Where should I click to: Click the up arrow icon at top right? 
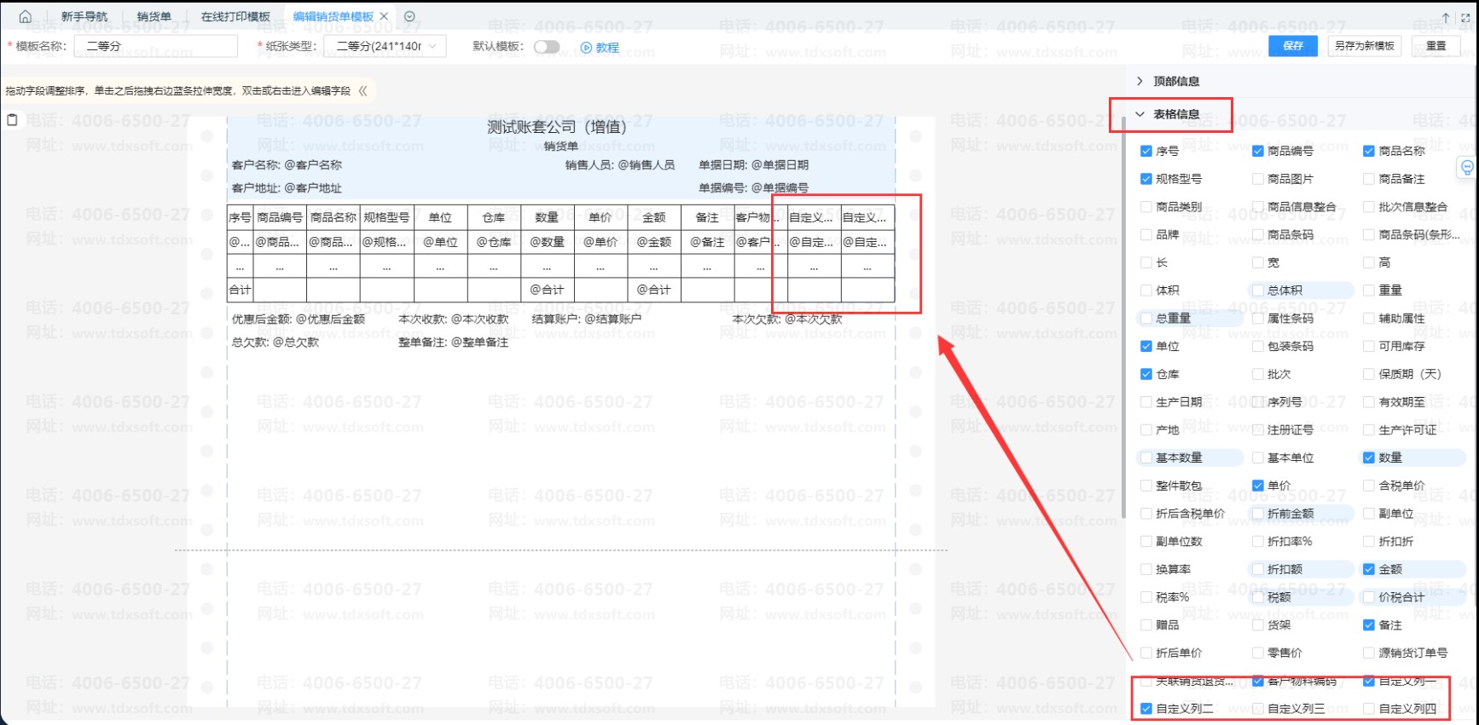(x=1446, y=17)
